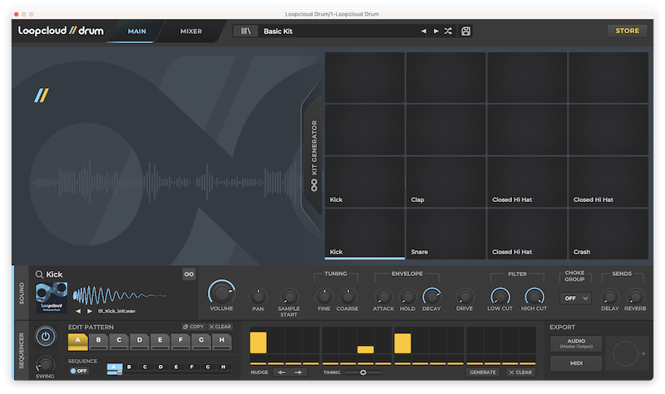Load the next kit preset arrow
Screen dimensions: 665x394
pos(436,31)
